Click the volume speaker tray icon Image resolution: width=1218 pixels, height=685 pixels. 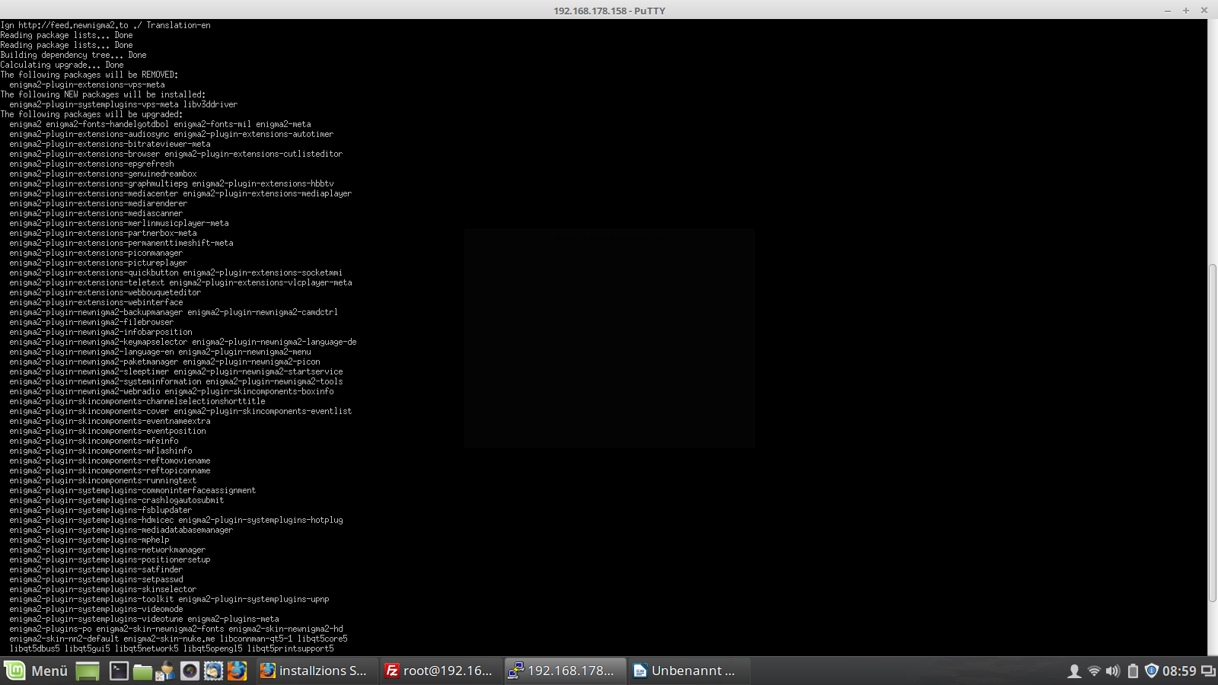click(x=1113, y=671)
